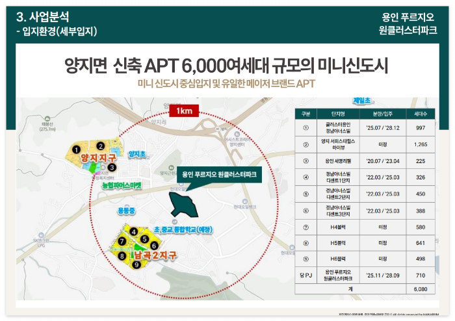Click the orange 양지지구 label
The height and width of the screenshot is (321, 455).
pos(99,158)
